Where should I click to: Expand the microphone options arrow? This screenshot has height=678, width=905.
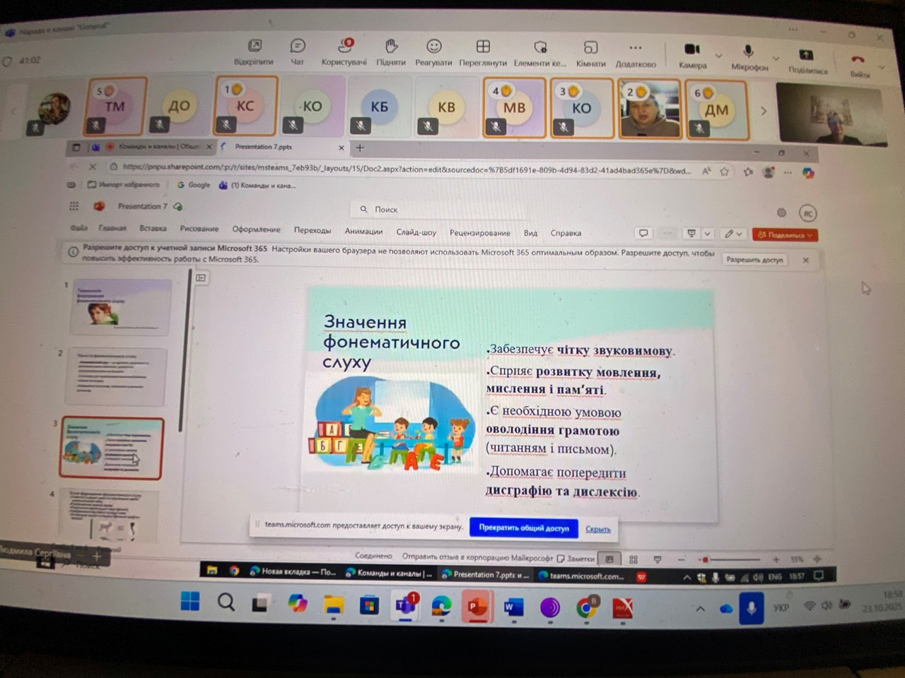(x=776, y=57)
